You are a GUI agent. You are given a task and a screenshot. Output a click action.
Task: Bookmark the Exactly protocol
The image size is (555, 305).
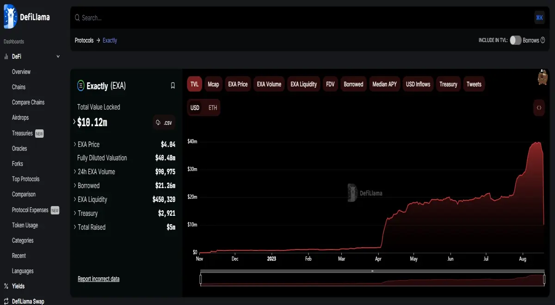pos(173,85)
